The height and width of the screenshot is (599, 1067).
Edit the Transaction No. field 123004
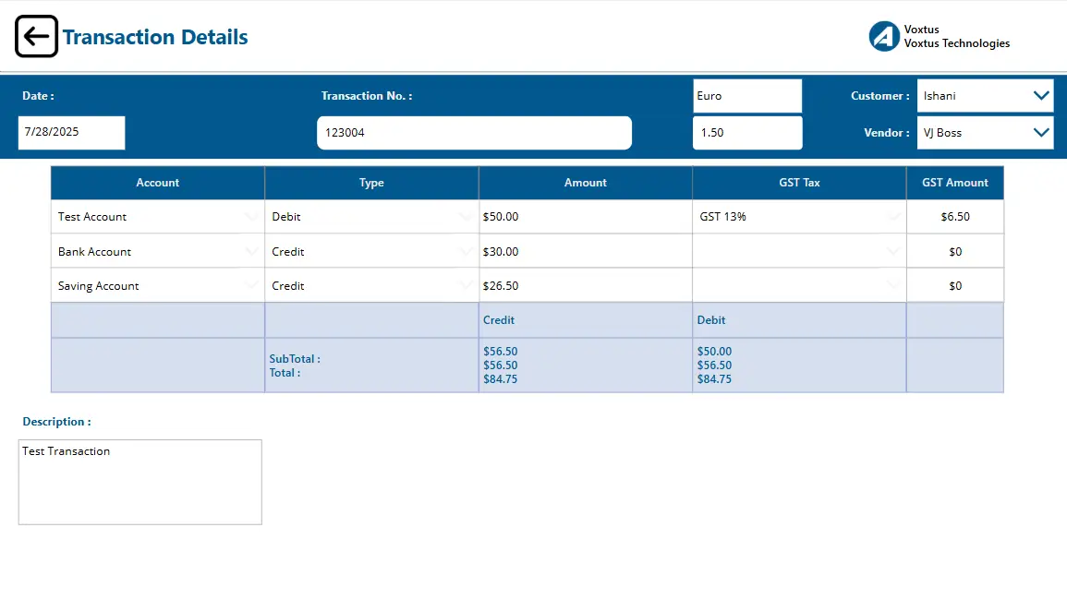coord(474,133)
